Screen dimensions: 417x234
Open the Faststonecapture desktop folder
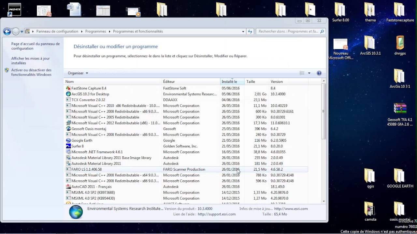click(400, 12)
